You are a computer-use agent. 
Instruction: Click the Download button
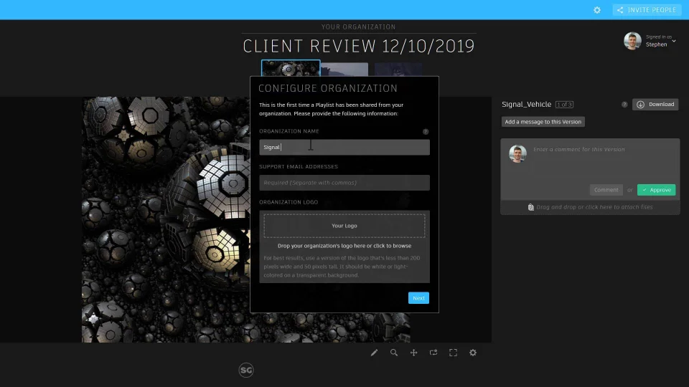[x=655, y=105]
